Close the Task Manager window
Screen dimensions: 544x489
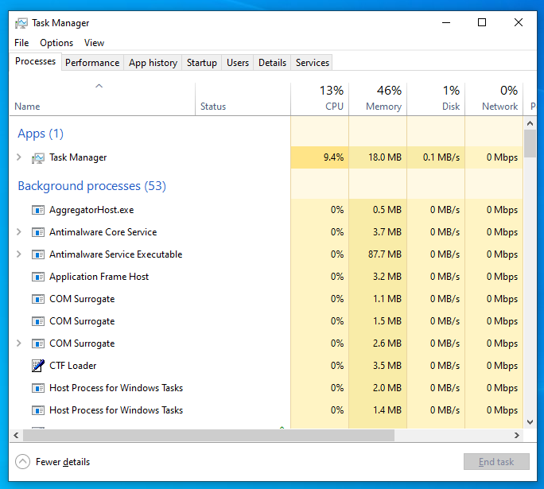coord(519,22)
